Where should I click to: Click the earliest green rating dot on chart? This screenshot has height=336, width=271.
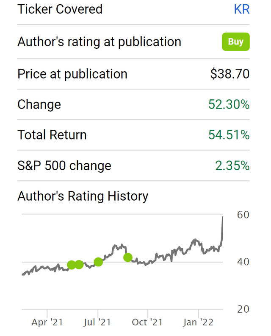coord(72,265)
